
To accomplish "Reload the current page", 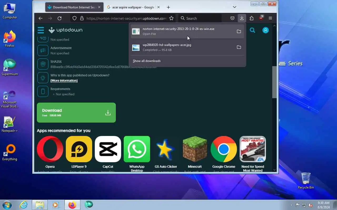I will [x=60, y=18].
